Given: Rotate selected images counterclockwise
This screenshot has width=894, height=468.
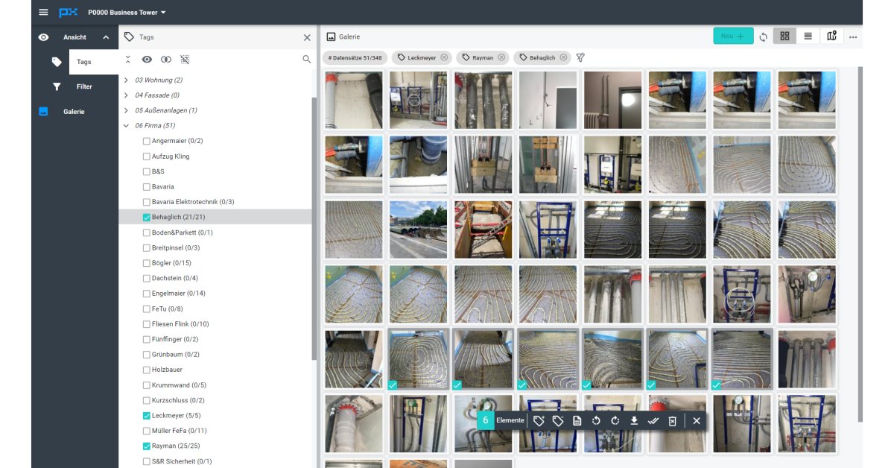Looking at the screenshot, I should click(596, 421).
